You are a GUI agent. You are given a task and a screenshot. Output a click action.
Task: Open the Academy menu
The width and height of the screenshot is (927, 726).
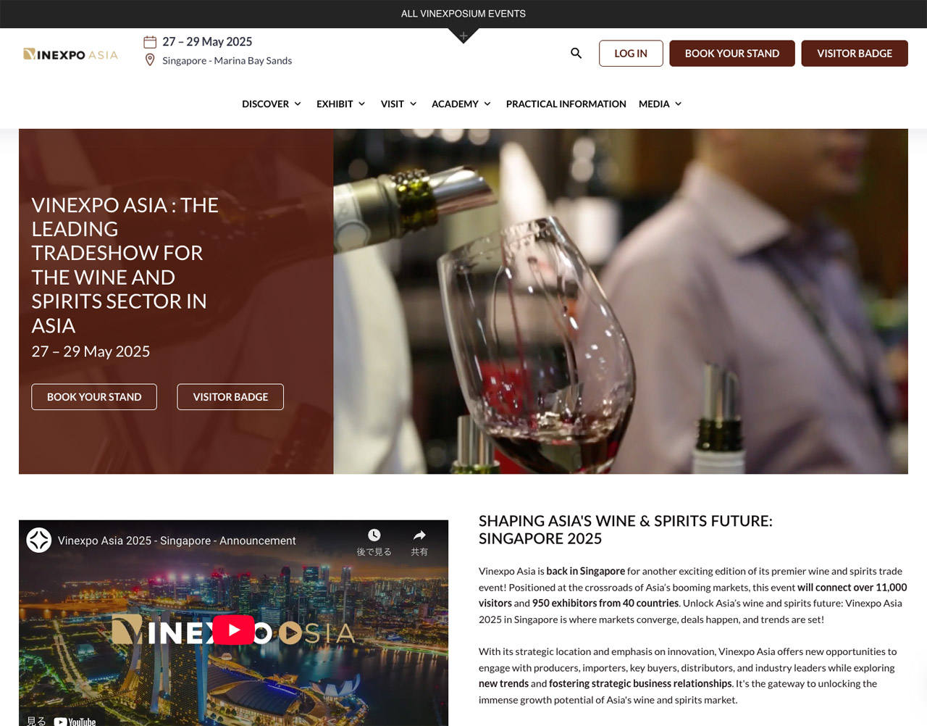[x=461, y=104]
